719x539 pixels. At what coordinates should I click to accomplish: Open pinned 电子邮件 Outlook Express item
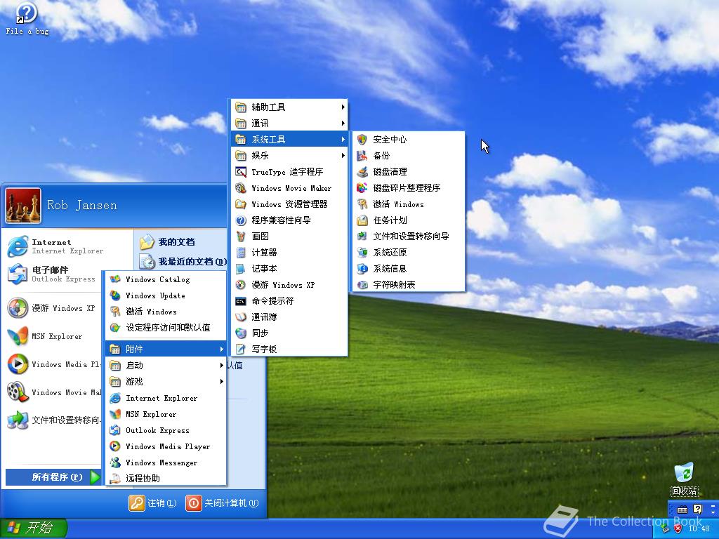tap(51, 274)
